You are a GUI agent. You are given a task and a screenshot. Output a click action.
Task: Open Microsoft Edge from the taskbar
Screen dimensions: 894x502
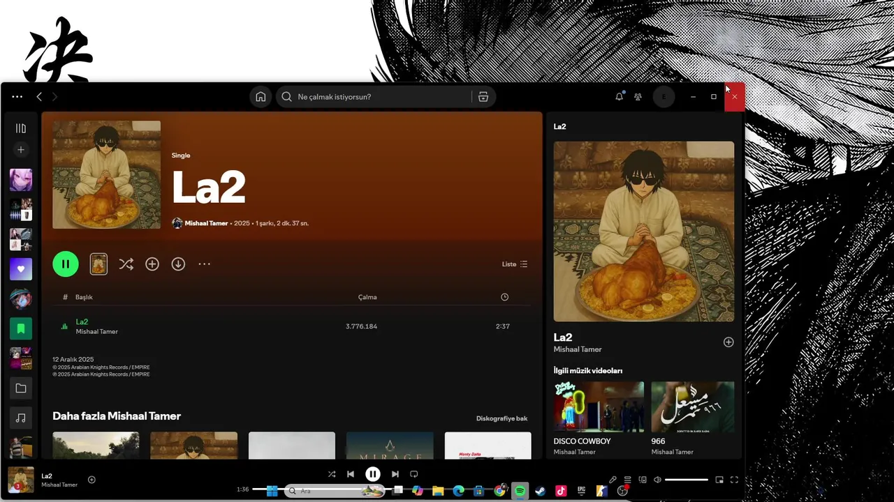(x=458, y=491)
